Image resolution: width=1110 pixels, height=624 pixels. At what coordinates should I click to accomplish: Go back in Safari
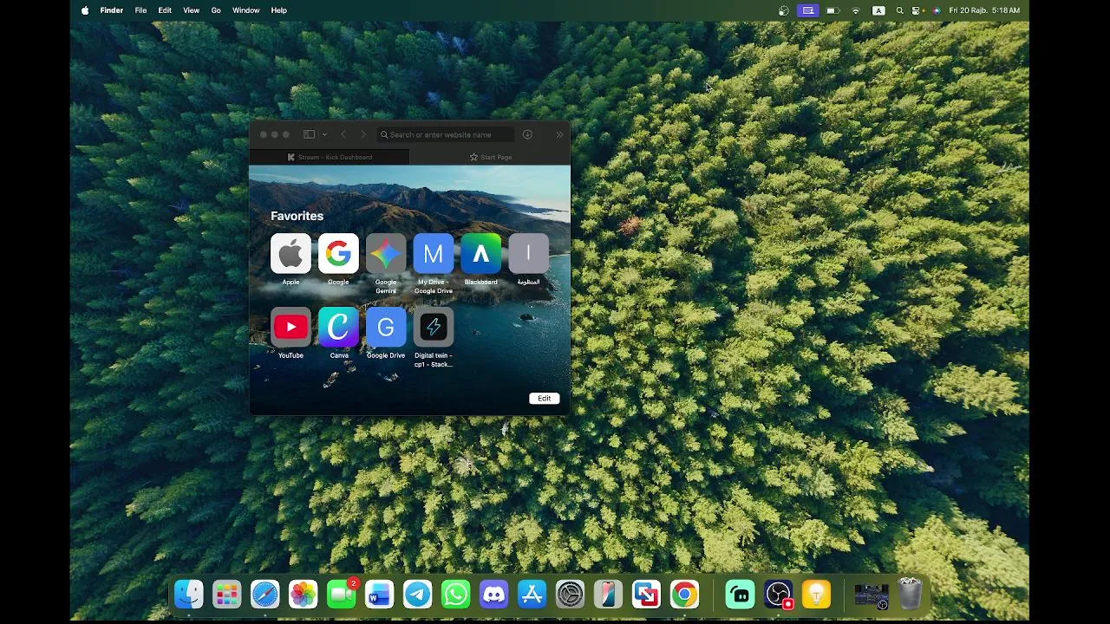(343, 134)
